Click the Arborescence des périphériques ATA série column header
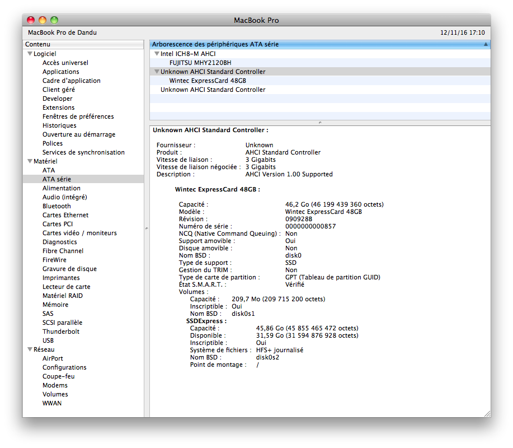Image resolution: width=513 pixels, height=448 pixels. [x=320, y=44]
